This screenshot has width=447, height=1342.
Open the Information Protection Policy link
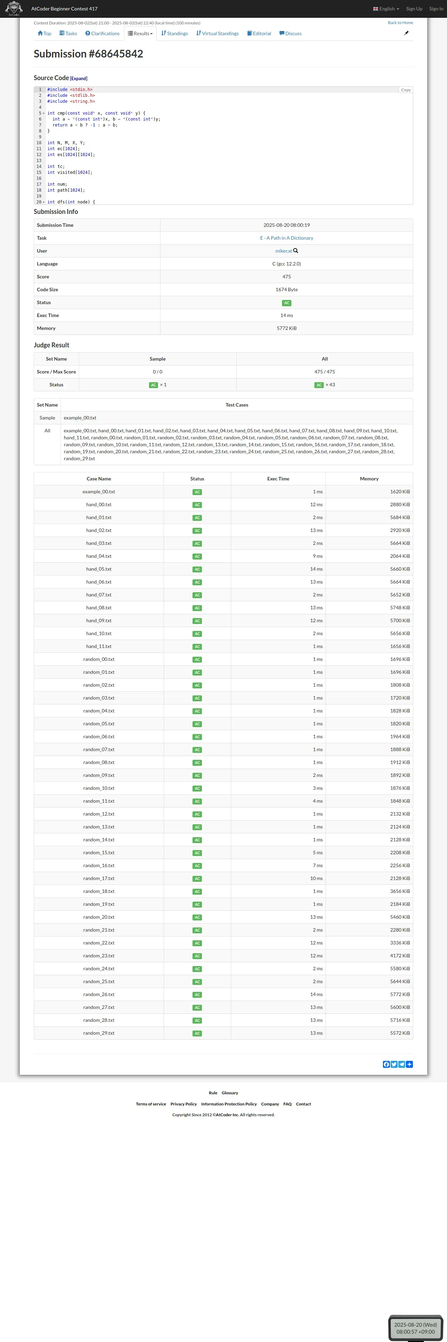point(229,1104)
